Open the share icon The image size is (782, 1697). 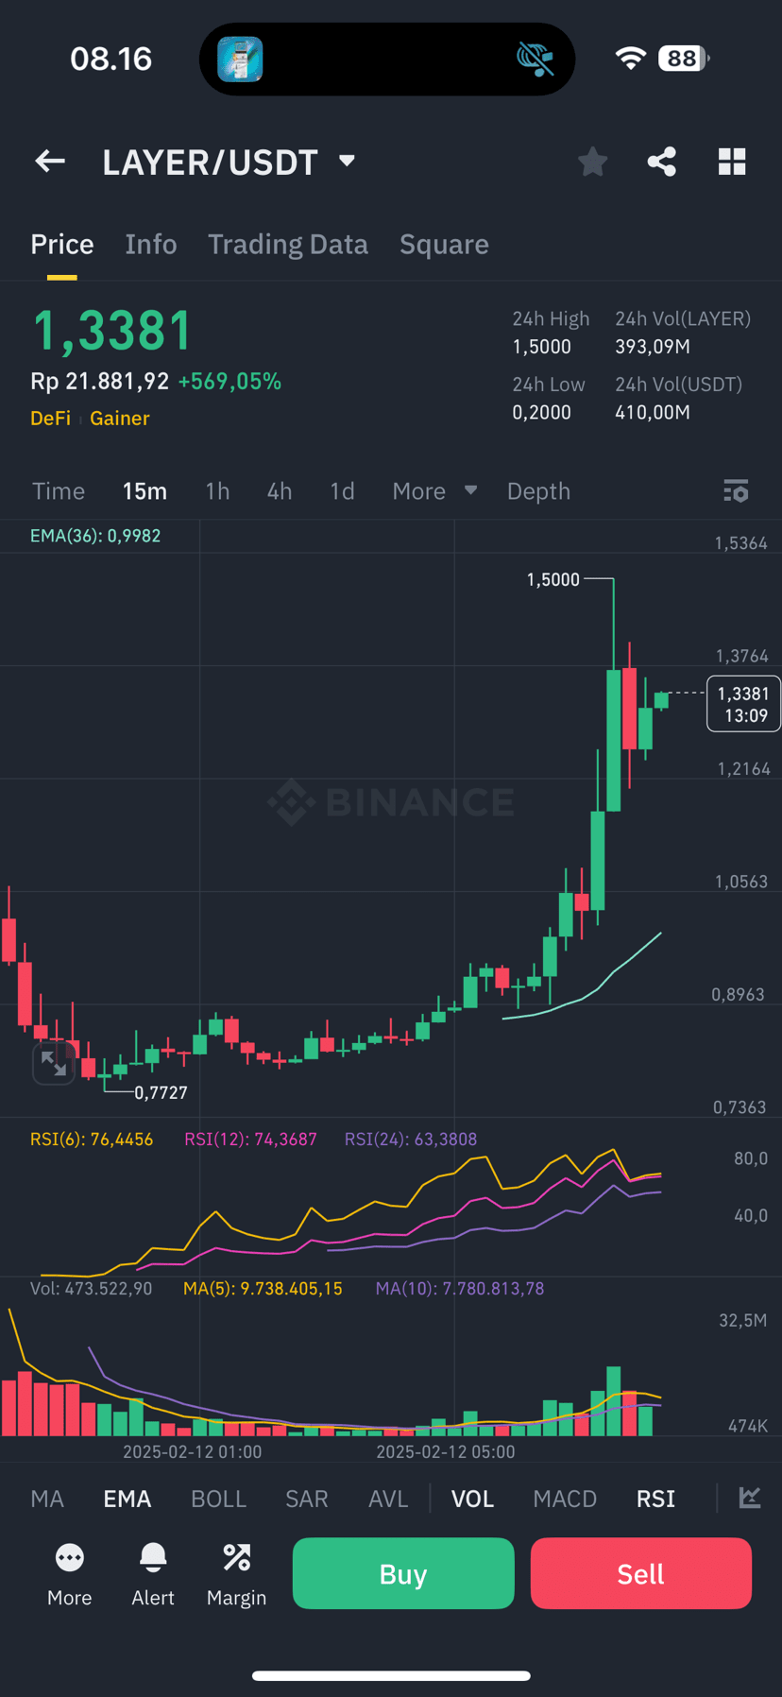click(x=662, y=162)
